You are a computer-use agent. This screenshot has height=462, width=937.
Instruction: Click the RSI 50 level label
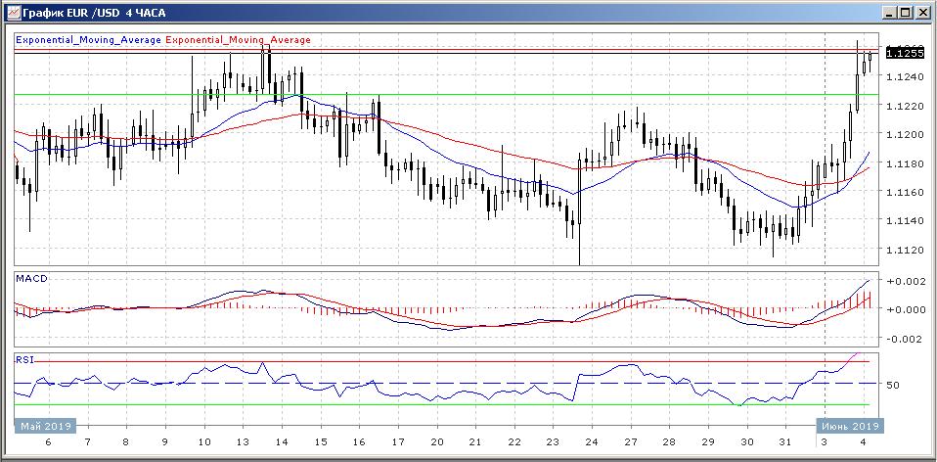point(892,385)
